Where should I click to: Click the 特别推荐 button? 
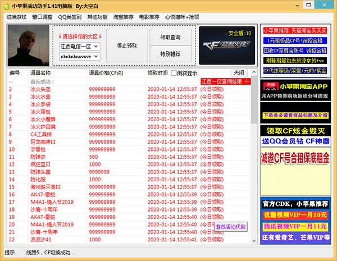coord(170,54)
